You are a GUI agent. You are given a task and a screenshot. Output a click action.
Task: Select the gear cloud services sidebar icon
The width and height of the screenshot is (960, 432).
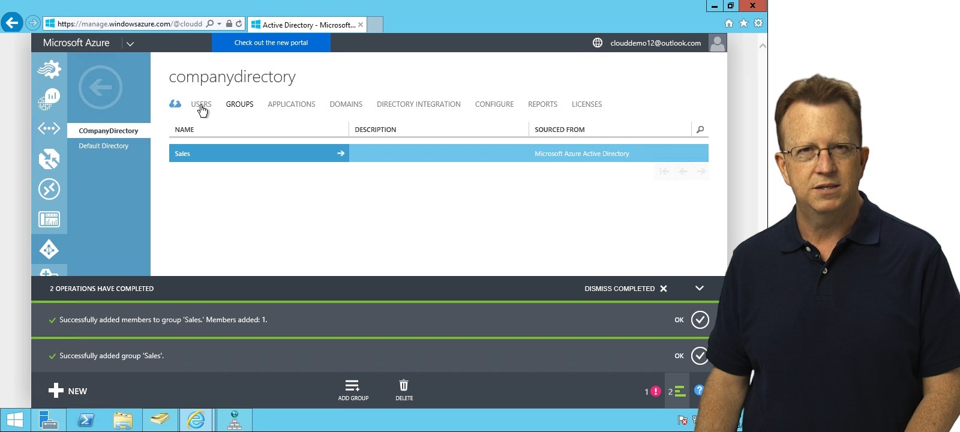(x=49, y=69)
